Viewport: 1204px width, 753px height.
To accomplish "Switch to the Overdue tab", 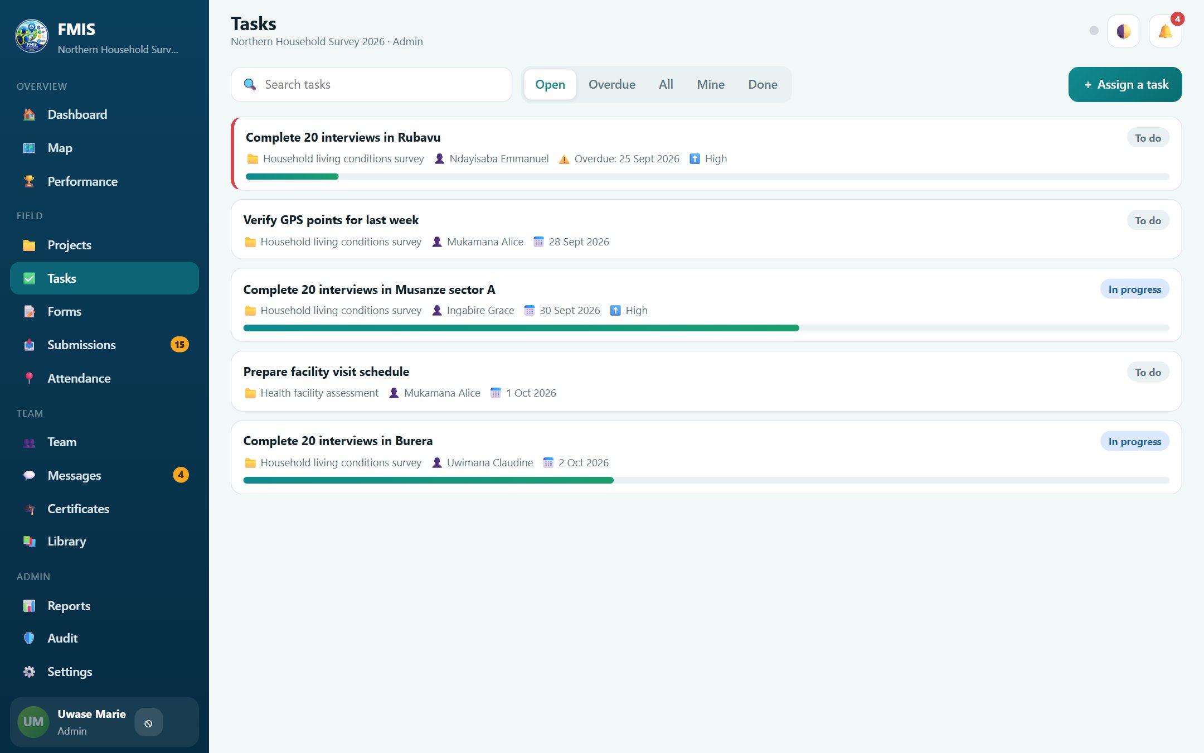I will (612, 84).
